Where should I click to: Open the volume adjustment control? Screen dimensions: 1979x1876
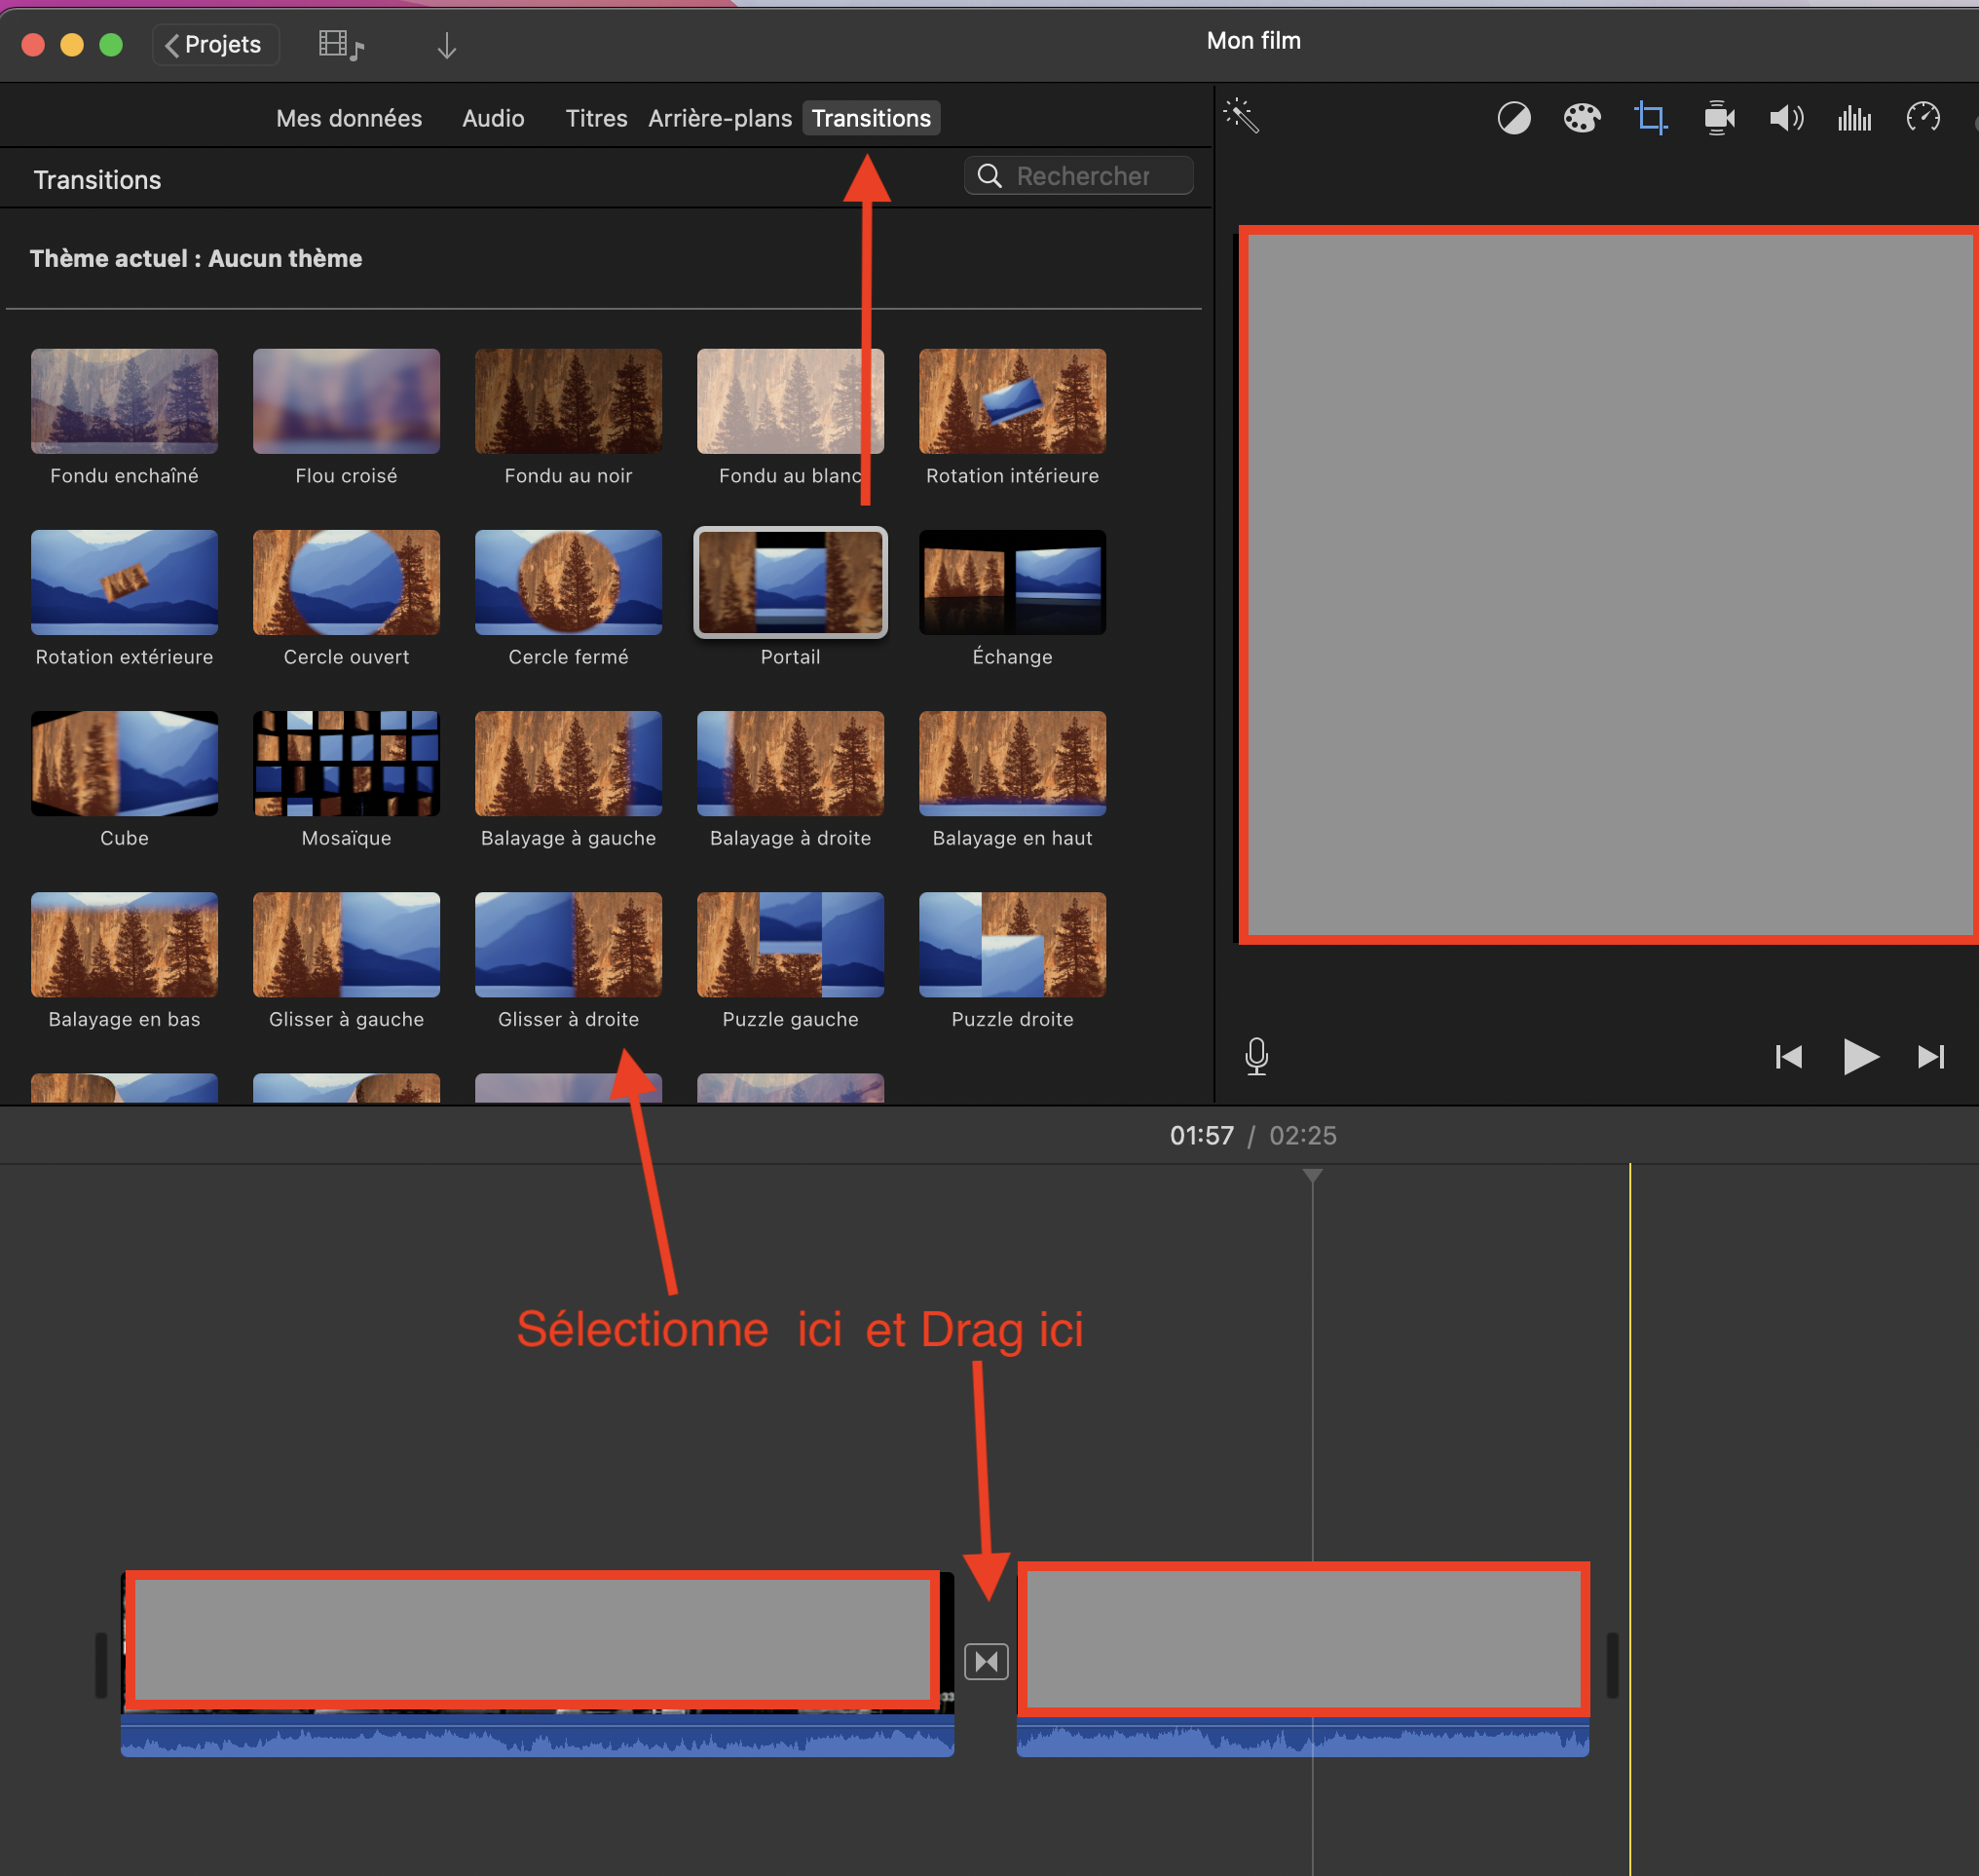click(1786, 118)
